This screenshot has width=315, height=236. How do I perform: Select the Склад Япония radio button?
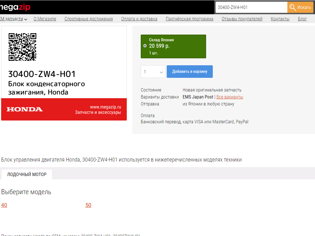click(x=145, y=46)
